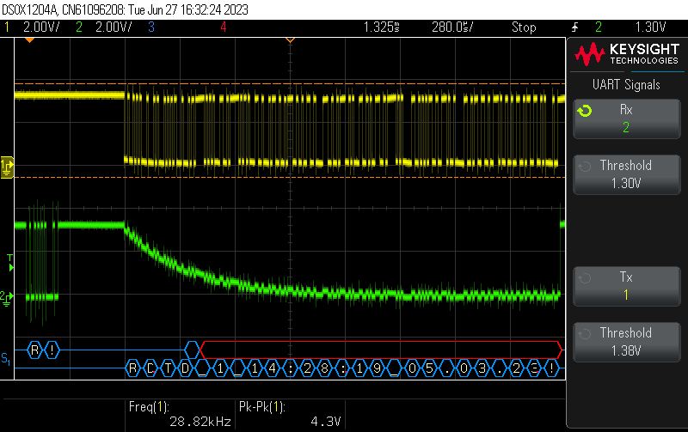The width and height of the screenshot is (688, 432).
Task: Click the DSOX1204A timestamp header text
Action: coord(125,9)
